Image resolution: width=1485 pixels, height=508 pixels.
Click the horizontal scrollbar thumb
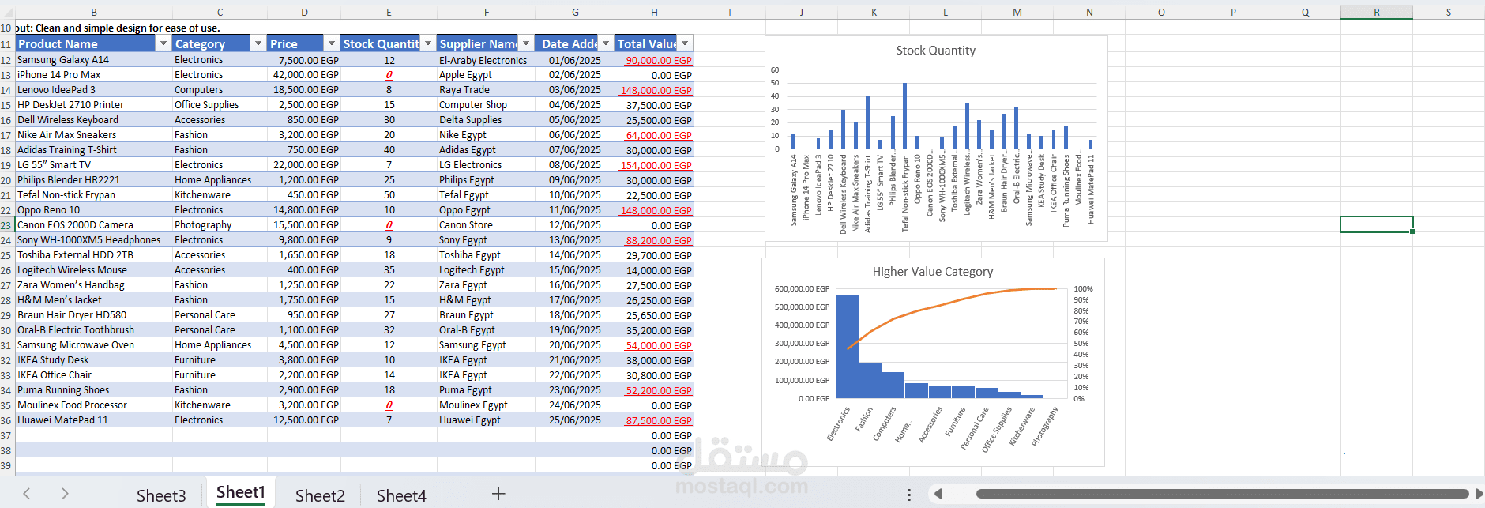1222,494
